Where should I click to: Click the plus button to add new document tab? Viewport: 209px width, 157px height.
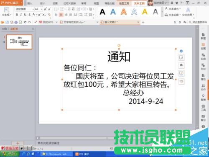click(x=143, y=22)
